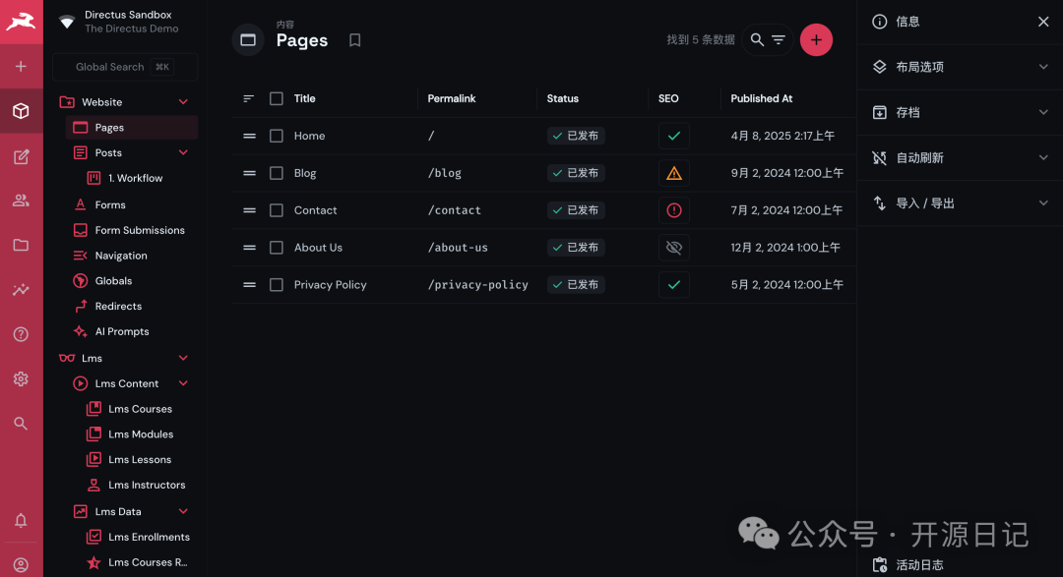This screenshot has height=577, width=1063.
Task: Select the About Us row checkbox
Action: [x=277, y=248]
